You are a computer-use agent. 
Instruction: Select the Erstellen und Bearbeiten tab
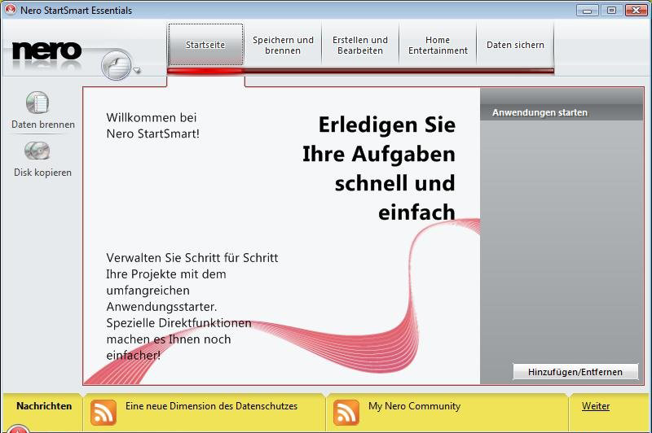click(x=360, y=45)
